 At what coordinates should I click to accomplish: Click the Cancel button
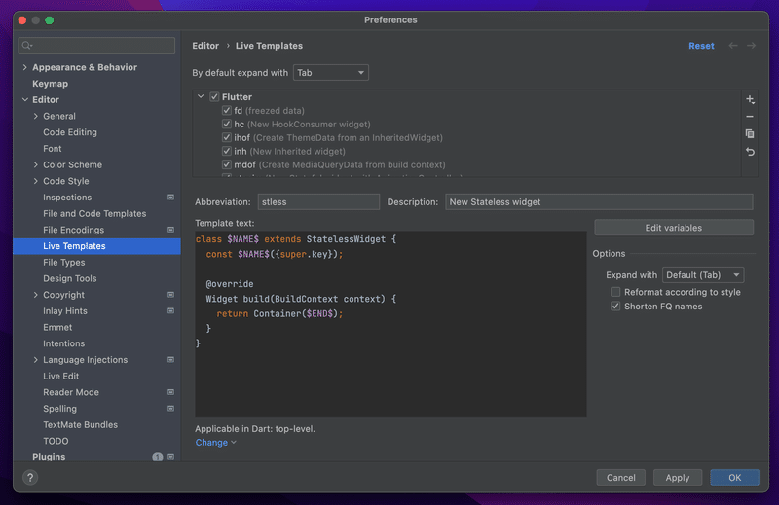pyautogui.click(x=620, y=477)
